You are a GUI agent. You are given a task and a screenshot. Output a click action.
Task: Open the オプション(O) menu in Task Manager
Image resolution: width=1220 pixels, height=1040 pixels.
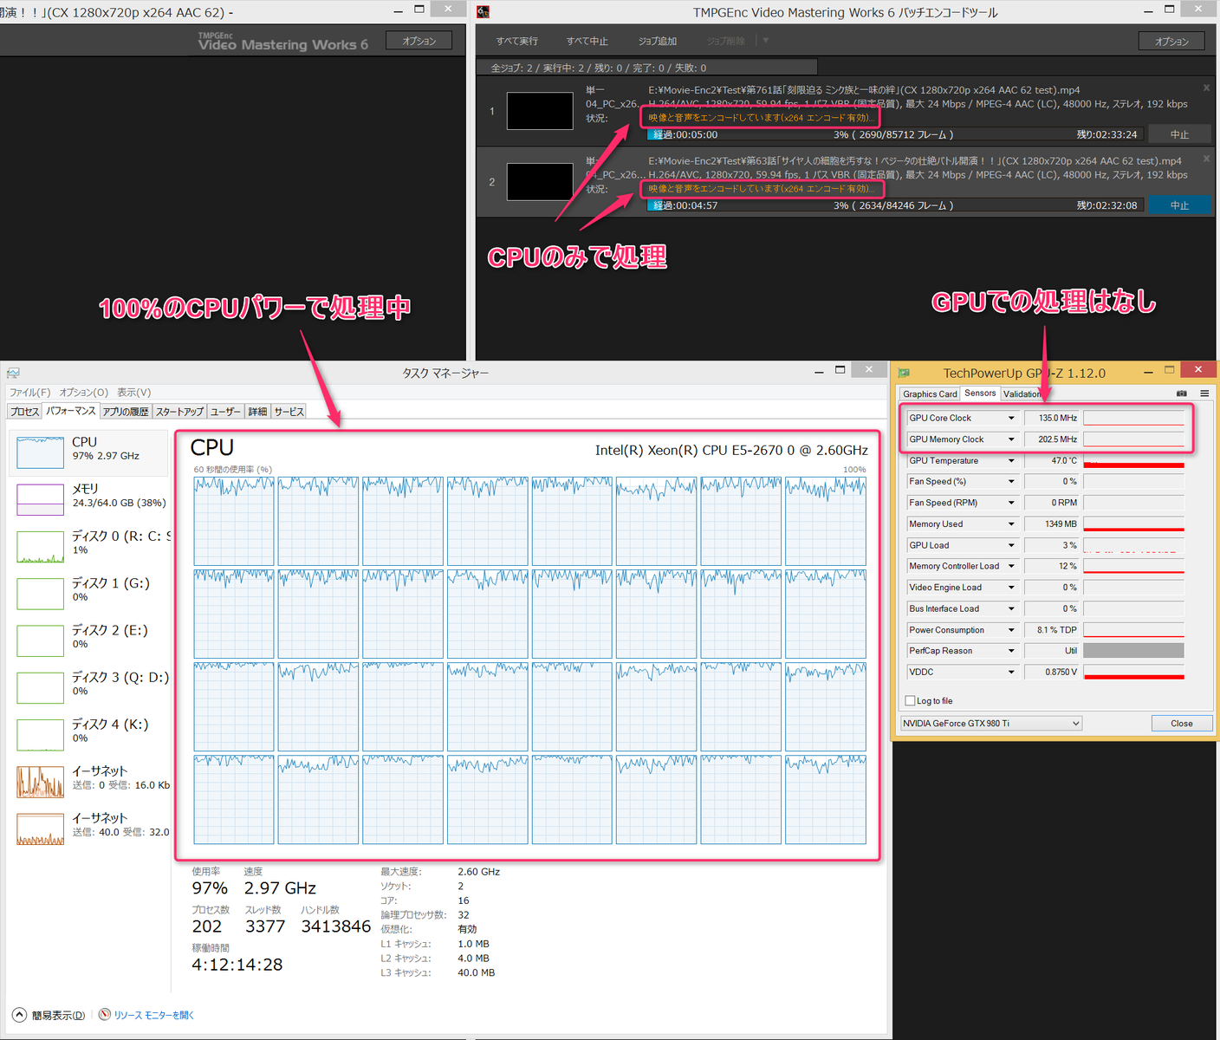(83, 393)
